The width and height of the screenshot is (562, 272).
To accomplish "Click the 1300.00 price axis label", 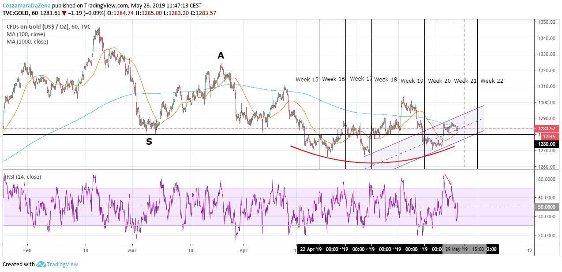I will 547,103.
